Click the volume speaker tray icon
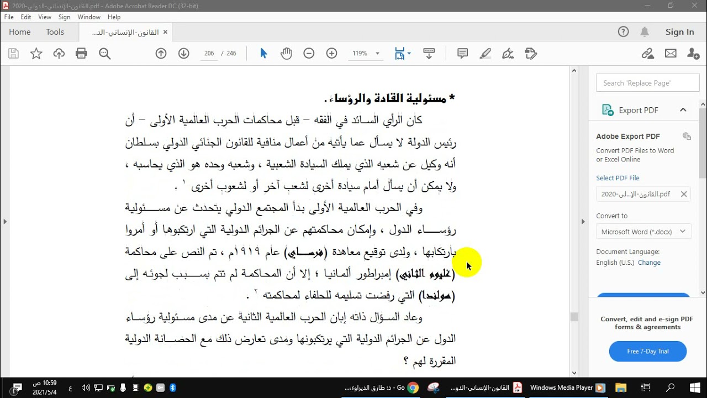The image size is (707, 398). pyautogui.click(x=86, y=387)
